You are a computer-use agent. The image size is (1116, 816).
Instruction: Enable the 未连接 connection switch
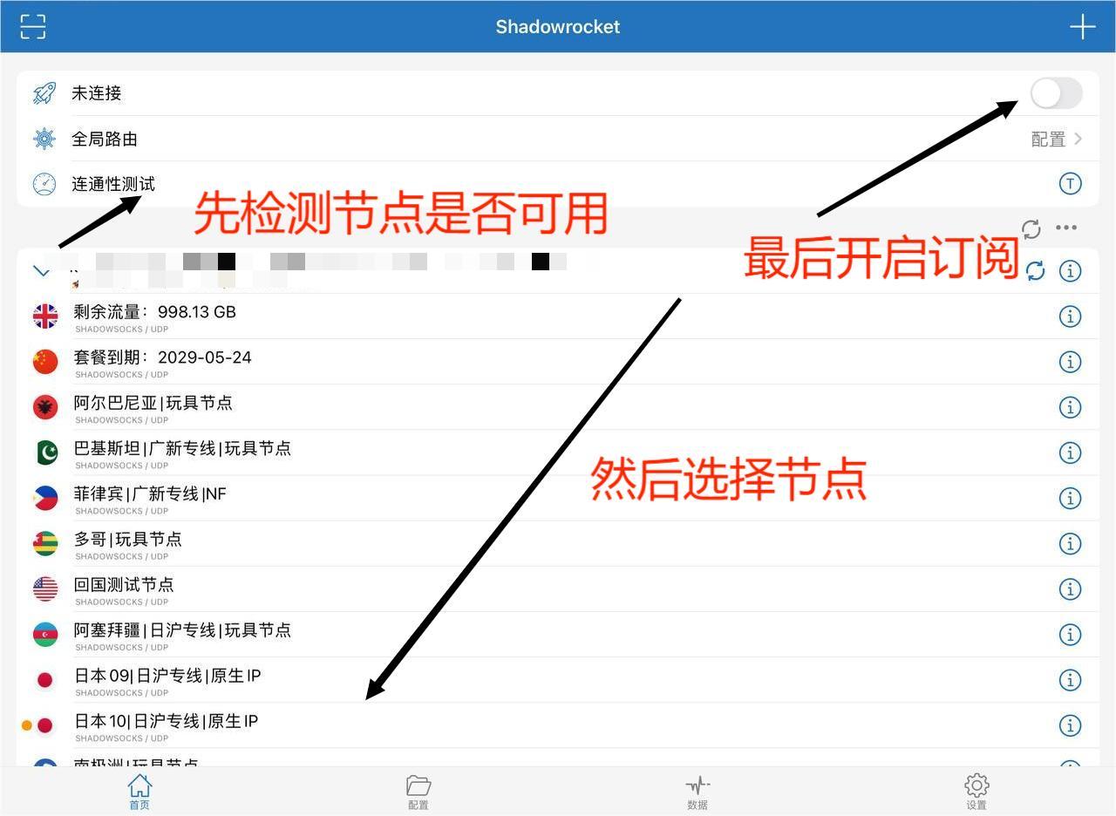pyautogui.click(x=1056, y=93)
